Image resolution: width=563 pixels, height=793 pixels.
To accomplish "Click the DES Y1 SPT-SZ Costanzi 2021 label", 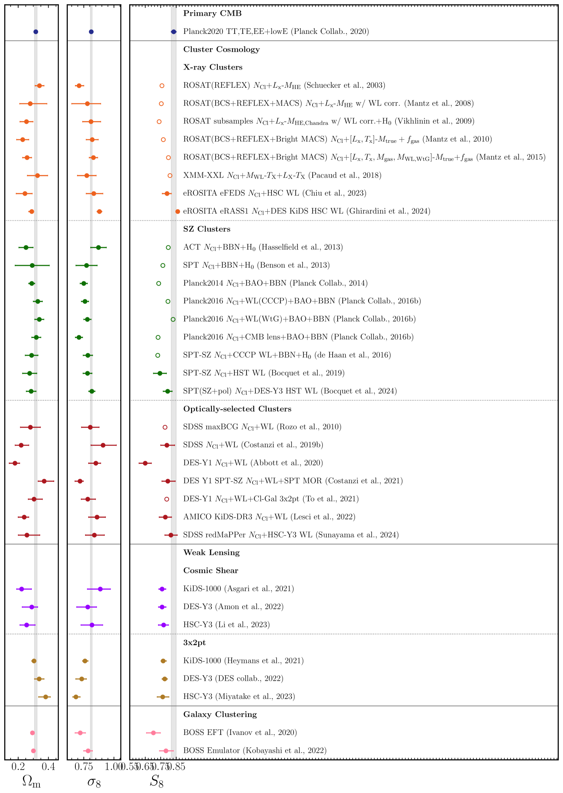I will [293, 481].
